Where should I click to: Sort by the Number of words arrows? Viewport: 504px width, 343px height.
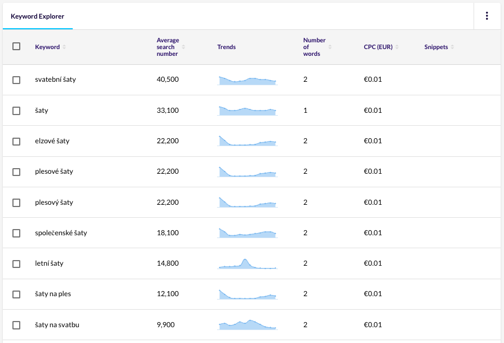pos(330,47)
